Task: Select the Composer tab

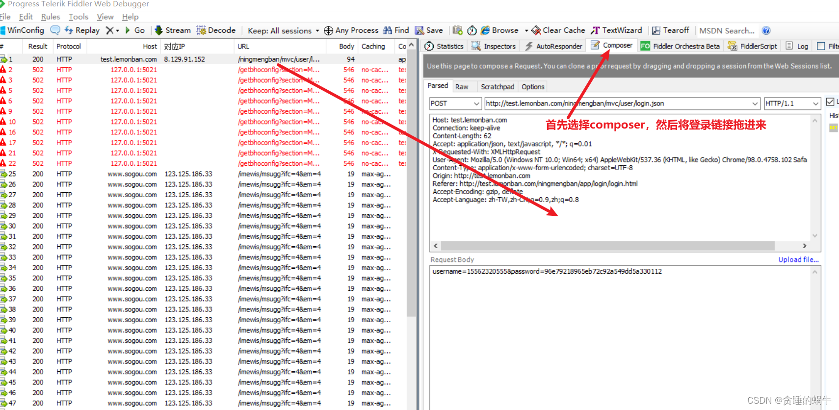Action: click(611, 46)
